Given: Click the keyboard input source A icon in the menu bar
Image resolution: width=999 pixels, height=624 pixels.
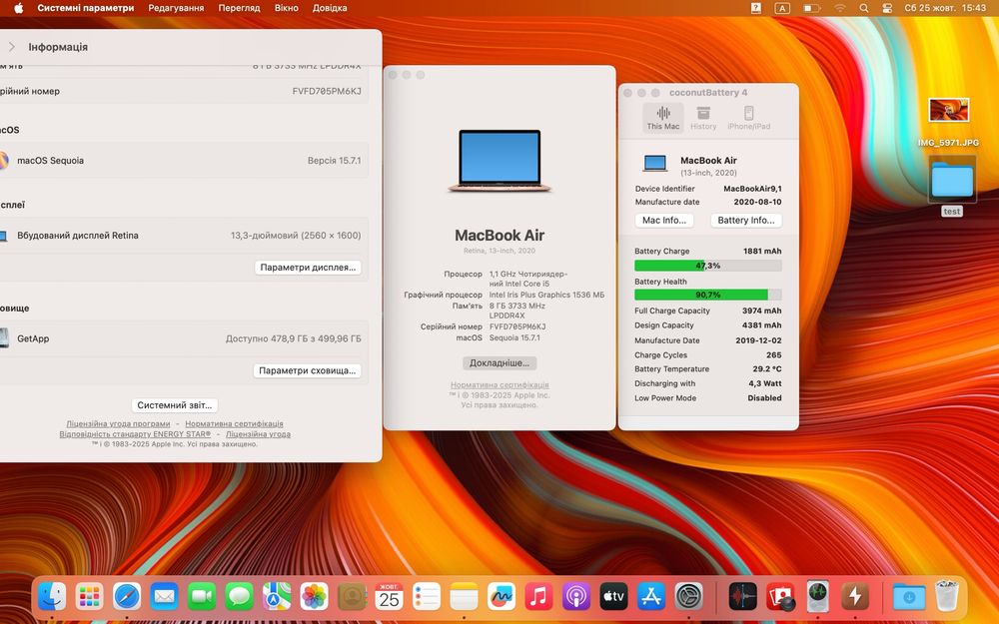Looking at the screenshot, I should [782, 8].
